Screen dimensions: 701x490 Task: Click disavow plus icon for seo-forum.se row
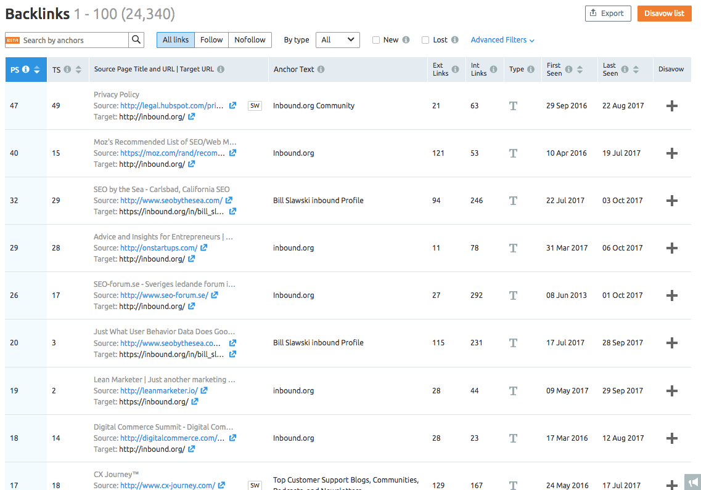coord(672,295)
